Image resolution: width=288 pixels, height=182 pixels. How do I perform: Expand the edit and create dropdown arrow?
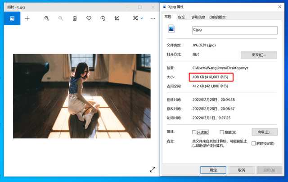pos(142,18)
